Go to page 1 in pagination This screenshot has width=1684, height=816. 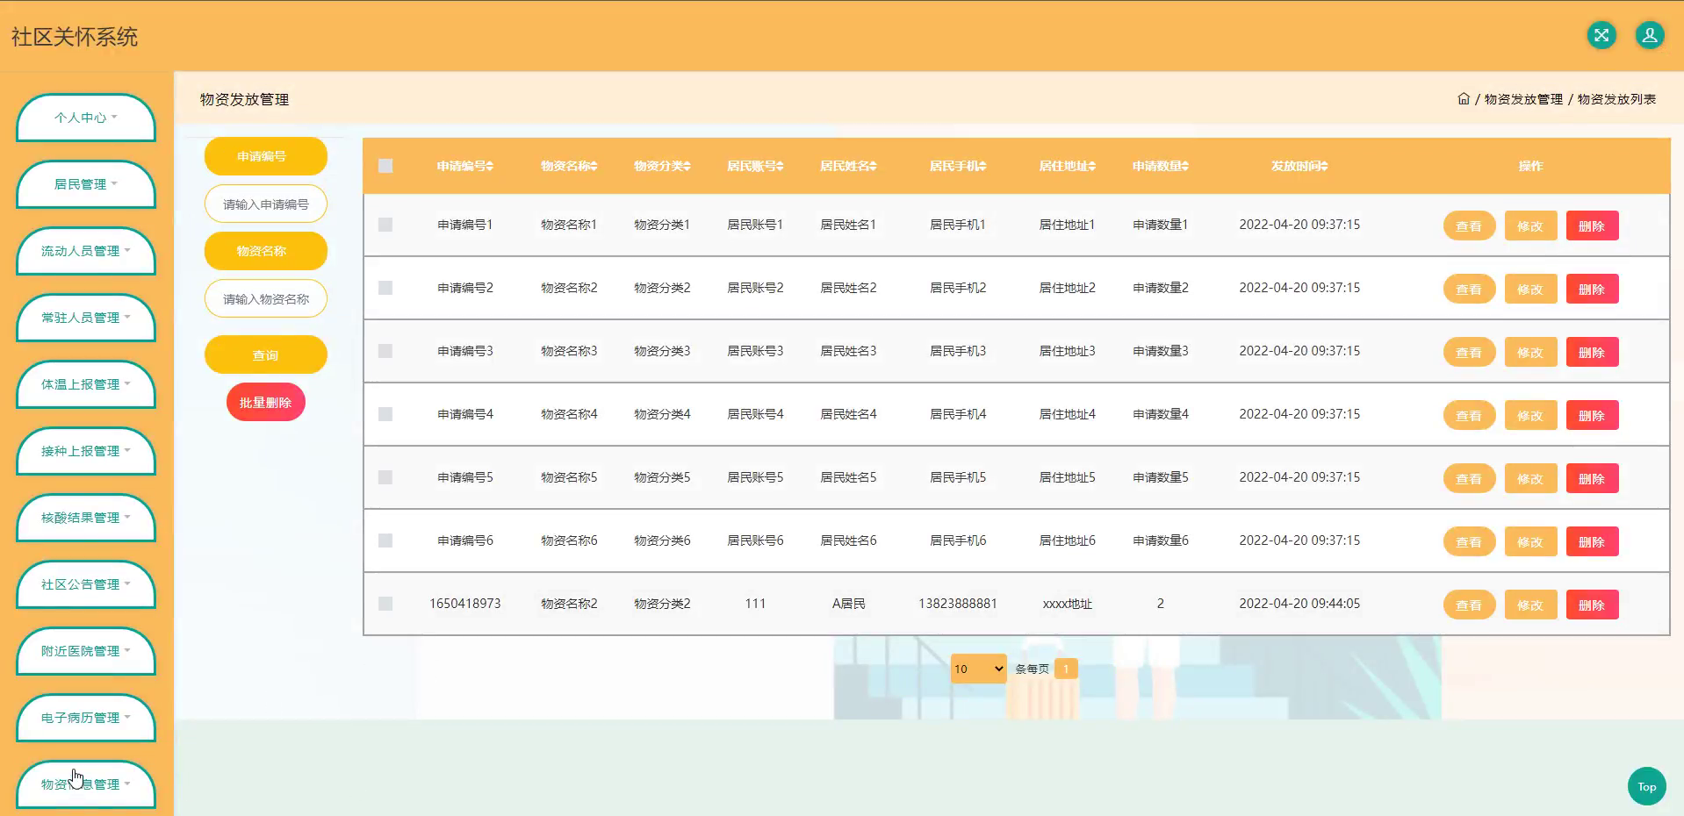(1066, 669)
